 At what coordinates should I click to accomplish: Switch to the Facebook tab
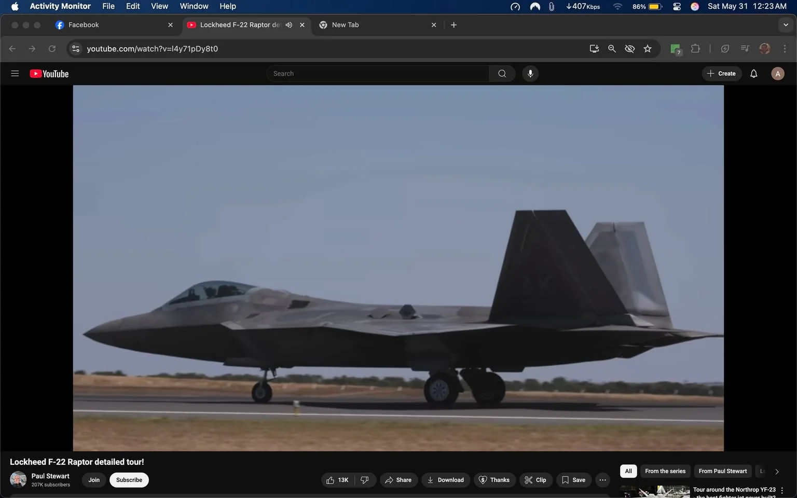114,25
